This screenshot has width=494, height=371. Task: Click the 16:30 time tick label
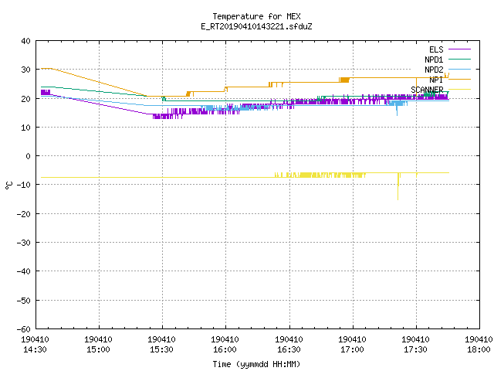(x=289, y=349)
